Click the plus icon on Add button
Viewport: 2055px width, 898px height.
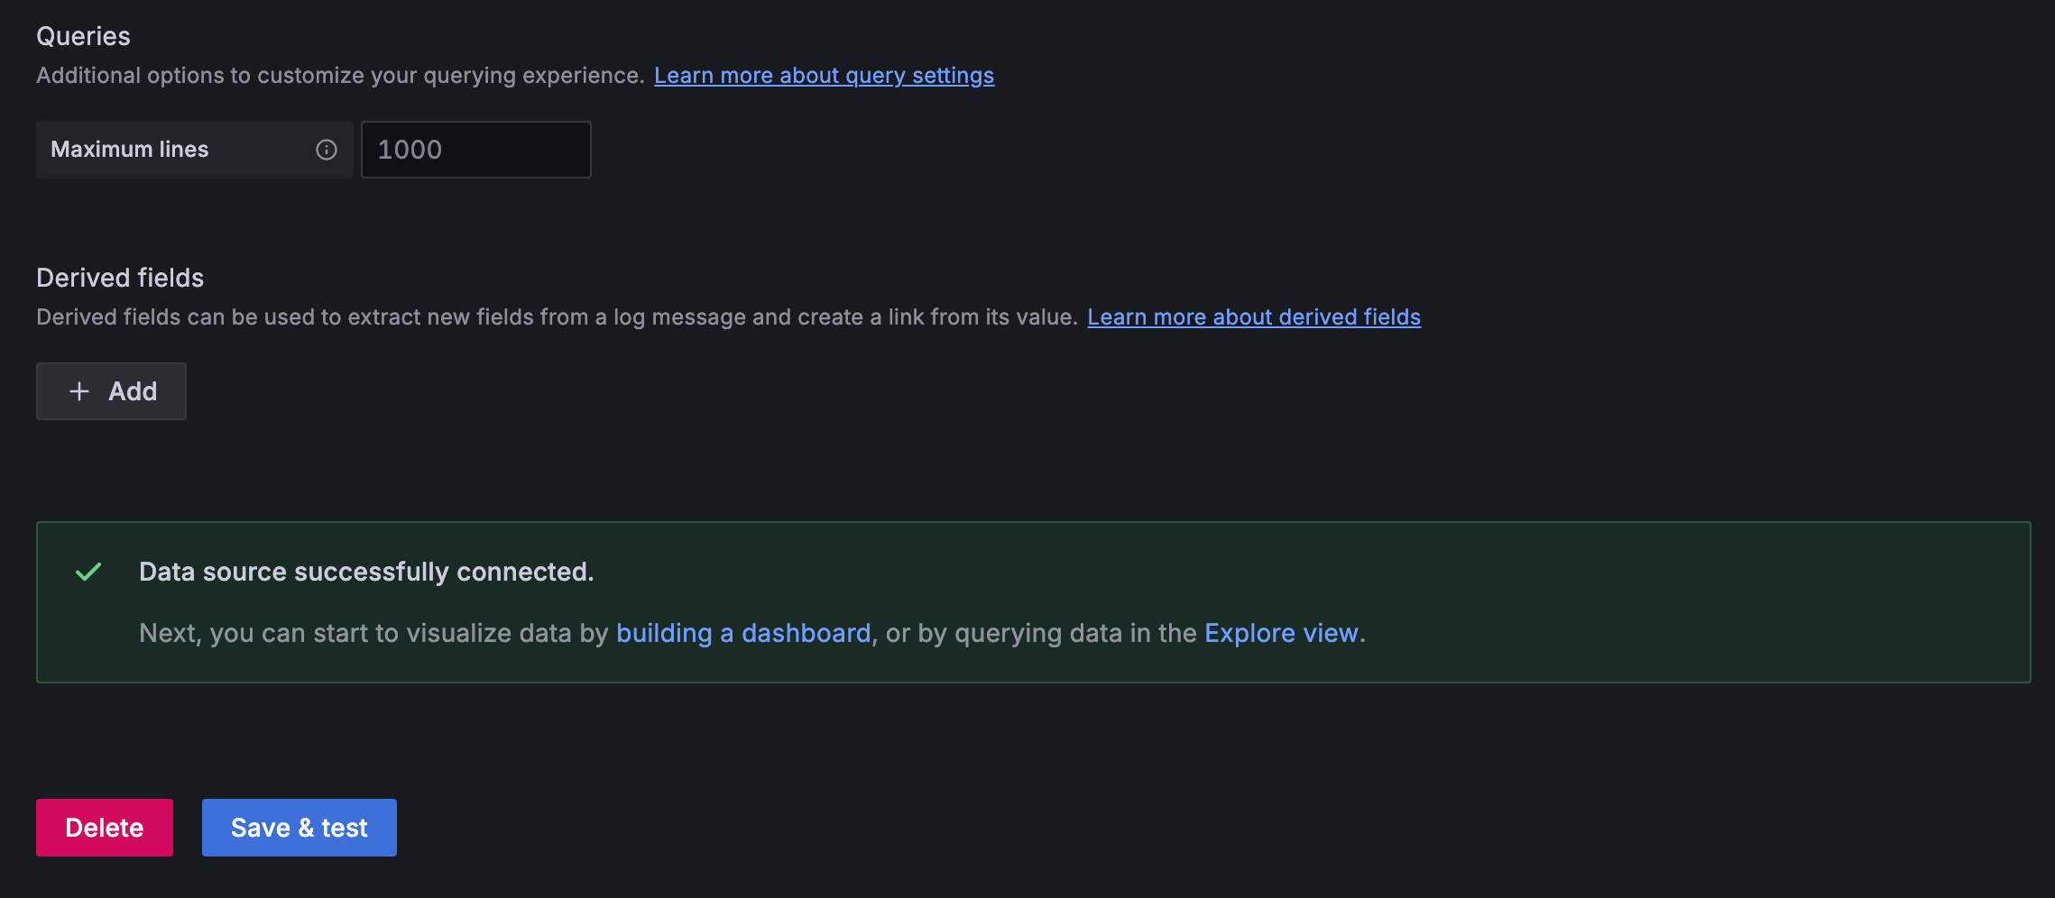(x=79, y=391)
